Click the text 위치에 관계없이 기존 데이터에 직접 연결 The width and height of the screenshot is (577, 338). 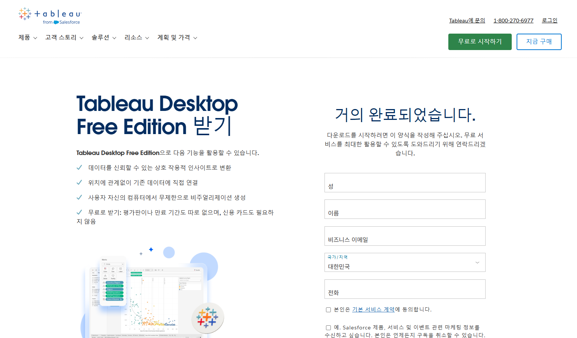pos(143,183)
